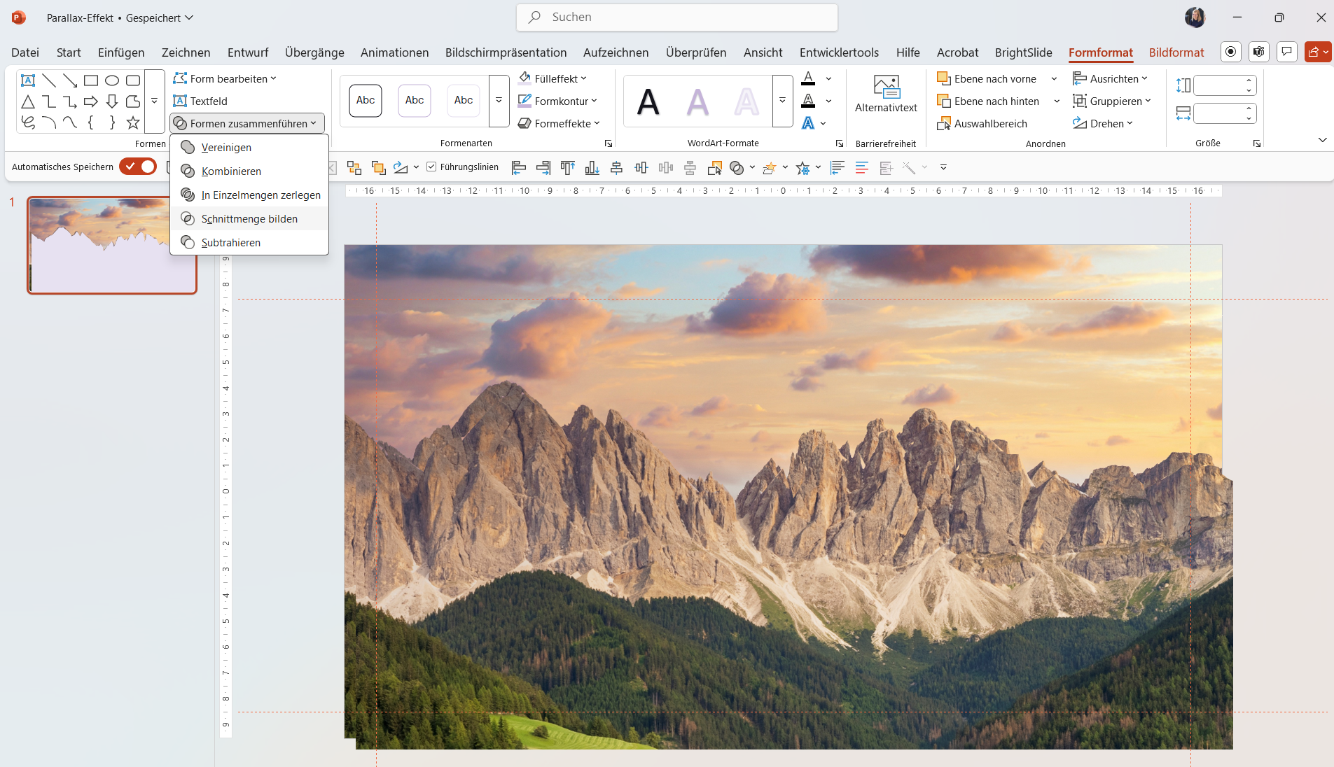Click the align middle vertically icon in quick toolbar
Screen dimensions: 1334x767
coord(641,167)
